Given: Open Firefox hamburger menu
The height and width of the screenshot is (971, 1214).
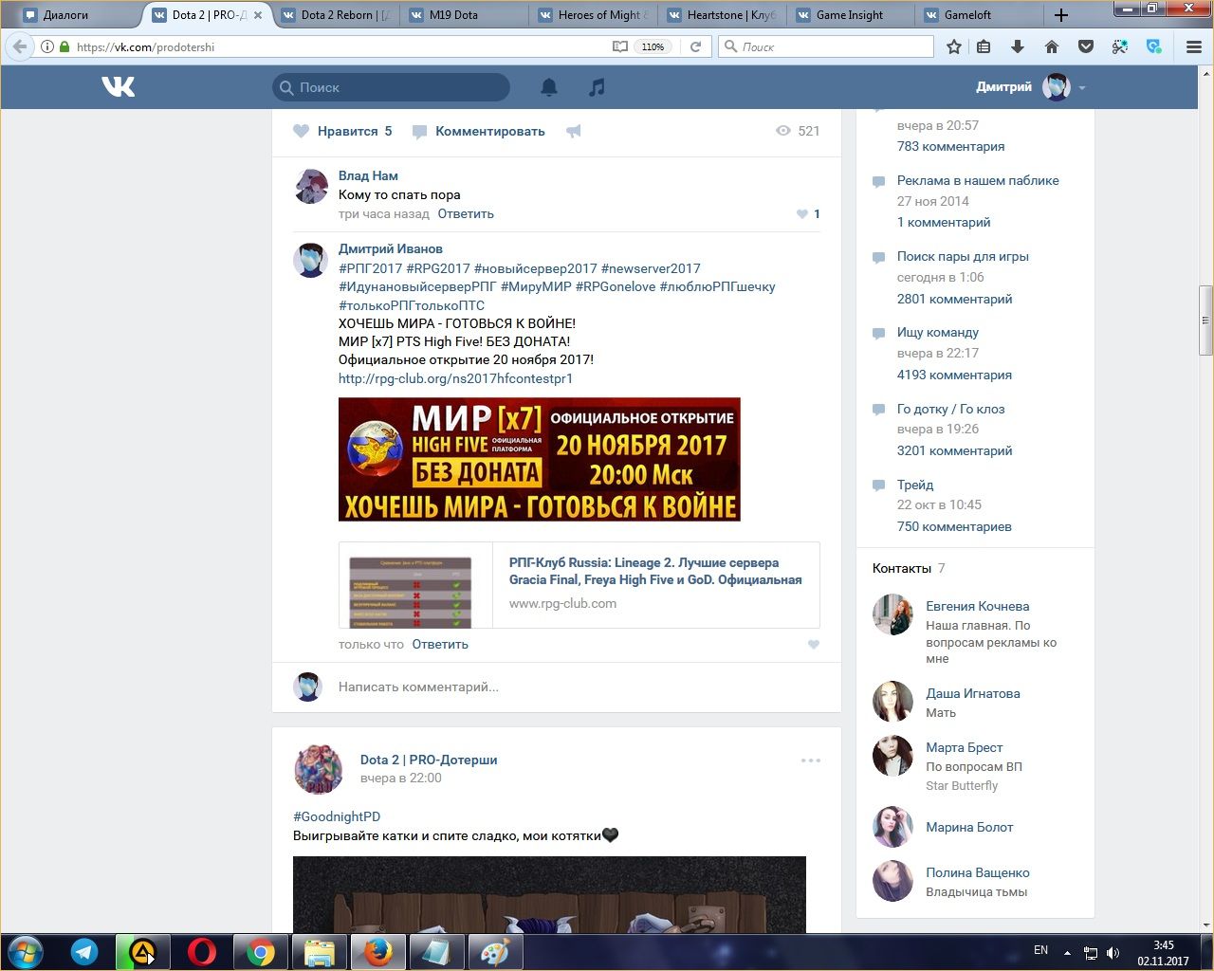Looking at the screenshot, I should tap(1194, 46).
